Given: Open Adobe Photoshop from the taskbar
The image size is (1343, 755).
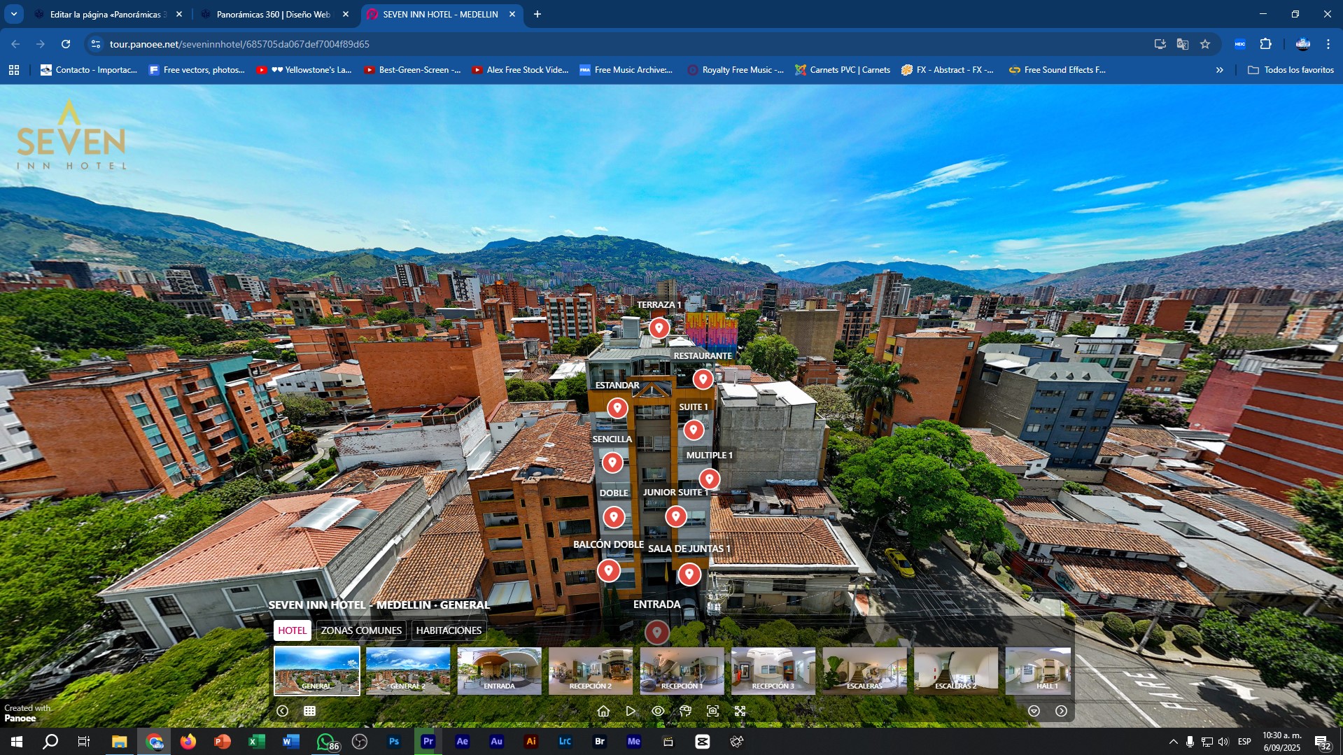Looking at the screenshot, I should [x=394, y=742].
